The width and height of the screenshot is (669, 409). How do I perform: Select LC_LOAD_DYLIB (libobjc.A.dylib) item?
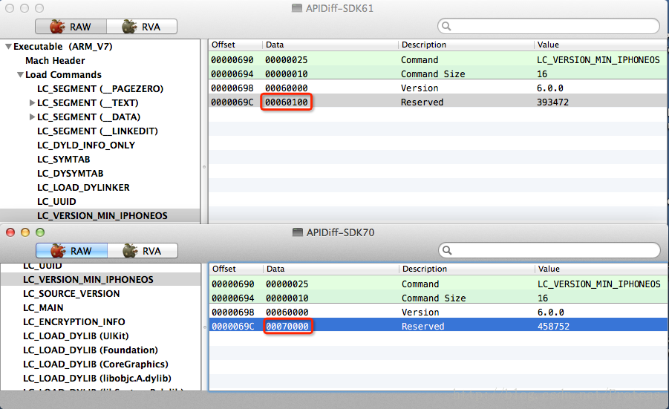(97, 378)
